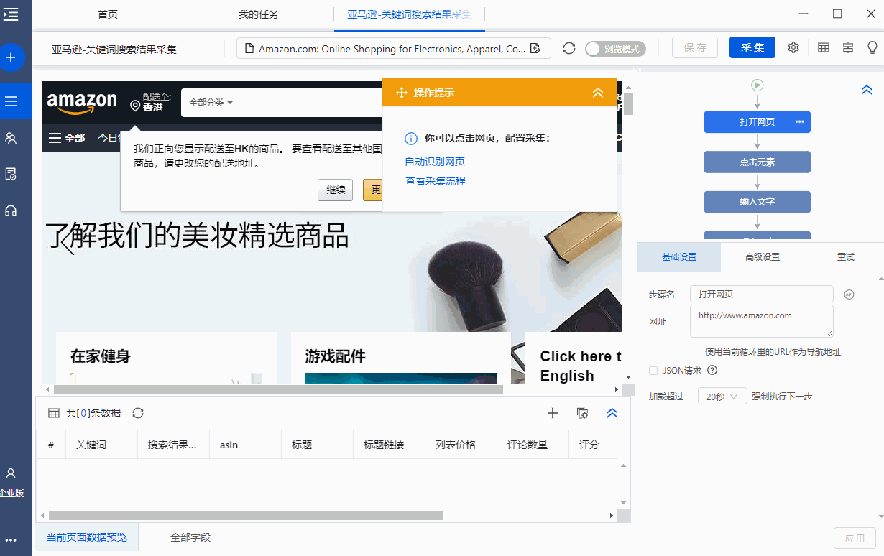
Task: Click the edit URL icon in address bar
Action: coord(535,48)
